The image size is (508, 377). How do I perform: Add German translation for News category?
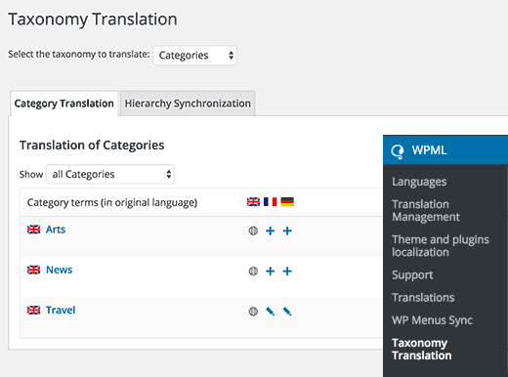pos(287,271)
